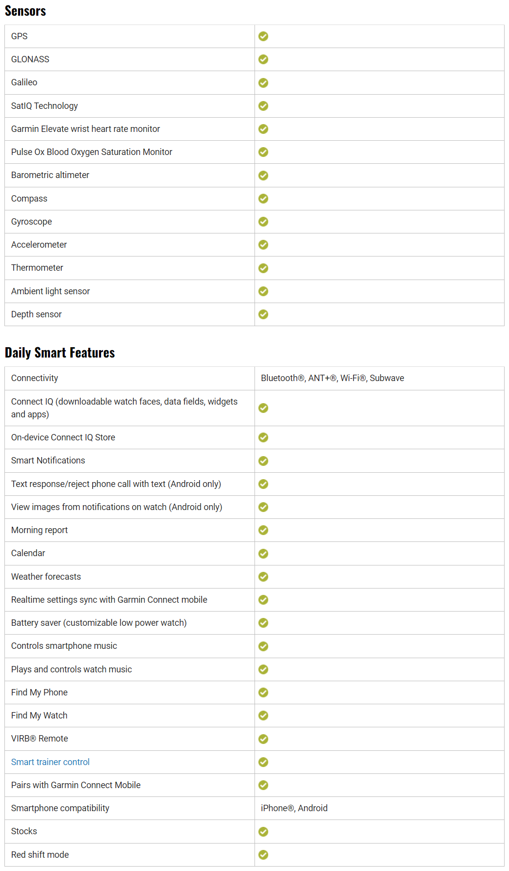
Task: Select the SatIQ Technology checkmark icon
Action: tap(263, 106)
